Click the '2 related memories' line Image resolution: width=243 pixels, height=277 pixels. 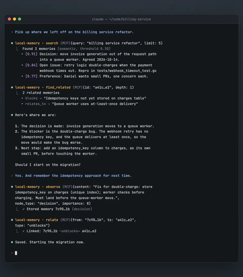click(41, 93)
